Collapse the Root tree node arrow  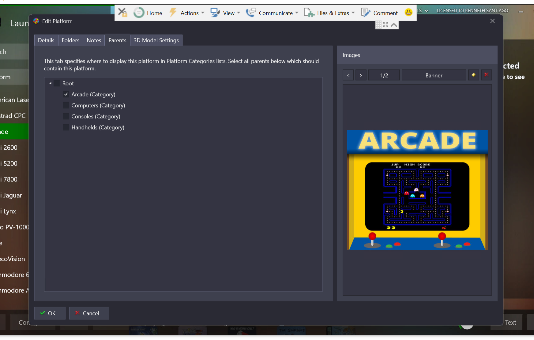click(x=50, y=83)
